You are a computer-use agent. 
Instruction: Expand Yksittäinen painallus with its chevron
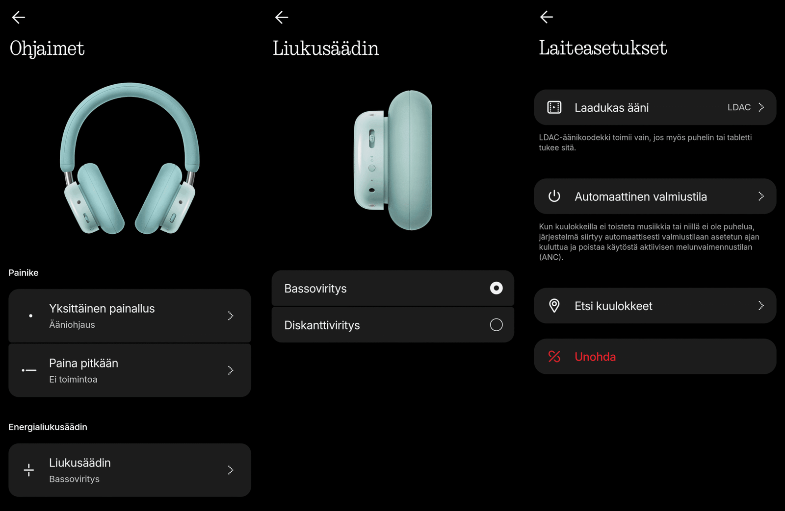[231, 316]
